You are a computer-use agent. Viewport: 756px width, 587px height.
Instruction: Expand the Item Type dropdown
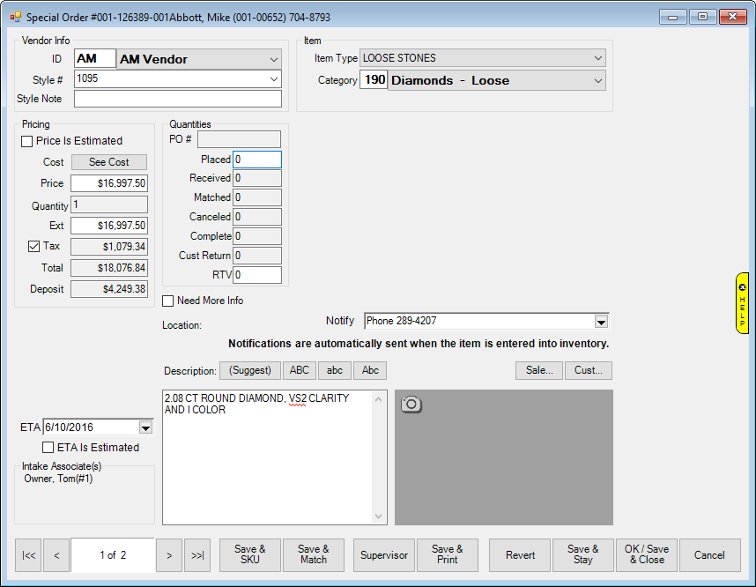[598, 58]
